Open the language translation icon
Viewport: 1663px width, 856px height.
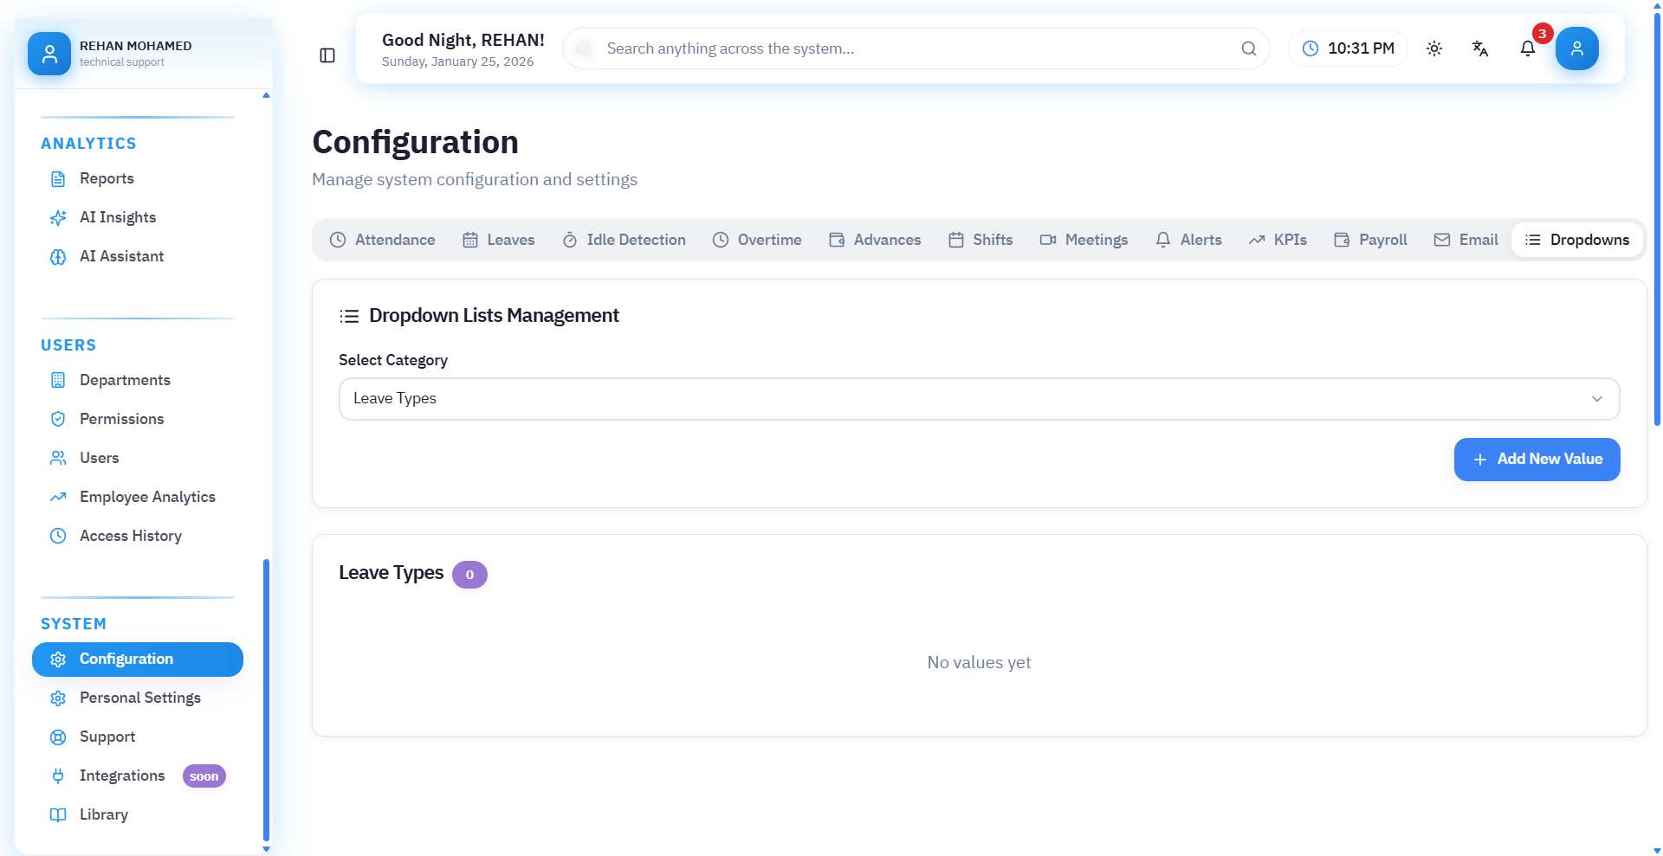point(1480,48)
